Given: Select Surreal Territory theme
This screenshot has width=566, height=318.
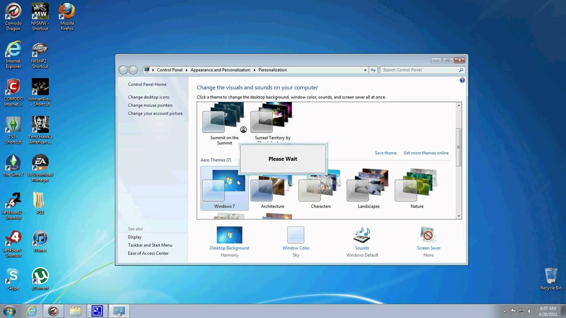Looking at the screenshot, I should [x=272, y=122].
